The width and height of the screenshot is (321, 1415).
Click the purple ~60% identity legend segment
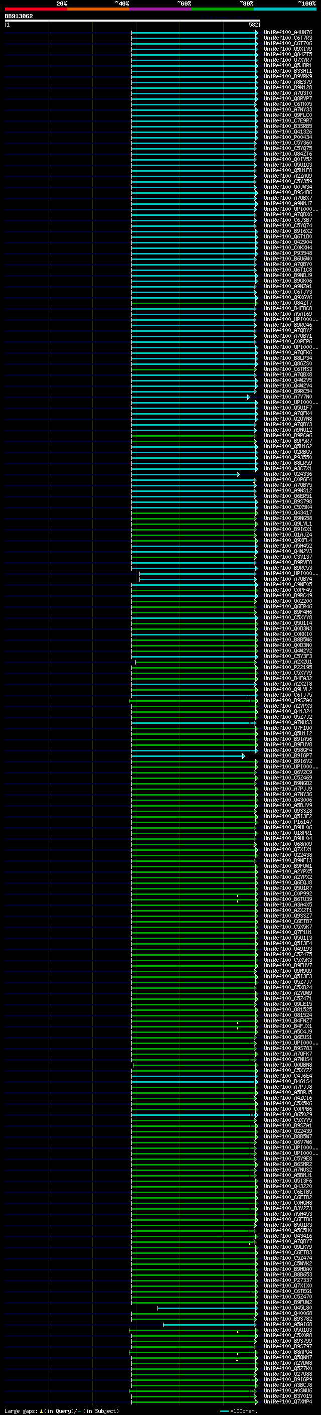click(x=161, y=9)
